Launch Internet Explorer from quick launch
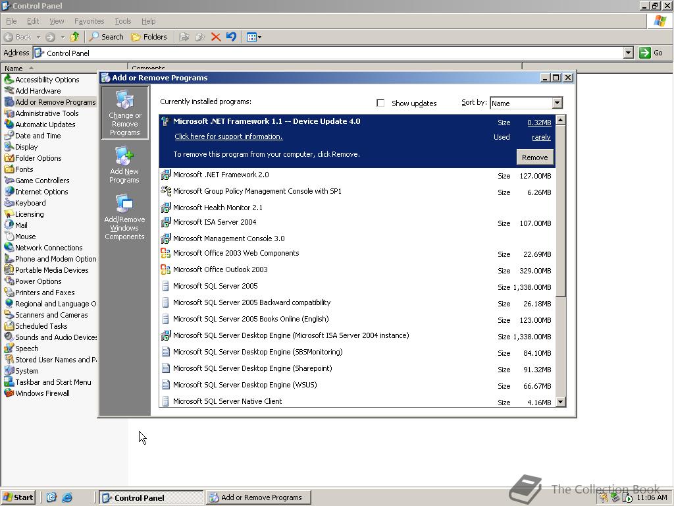This screenshot has width=674, height=506. [x=67, y=497]
